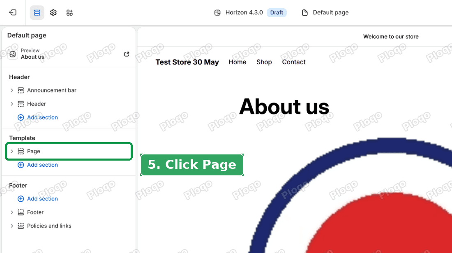Click the preview image icon beside About us
The height and width of the screenshot is (253, 452).
coord(13,54)
